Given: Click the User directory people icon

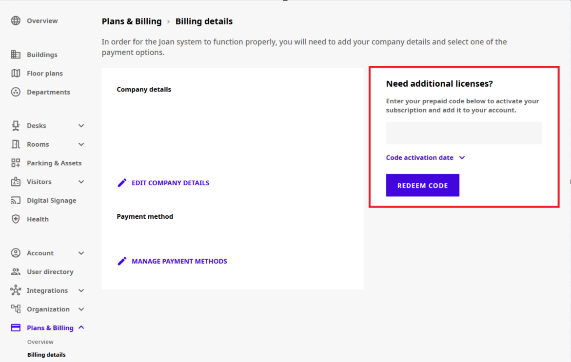Looking at the screenshot, I should (16, 272).
